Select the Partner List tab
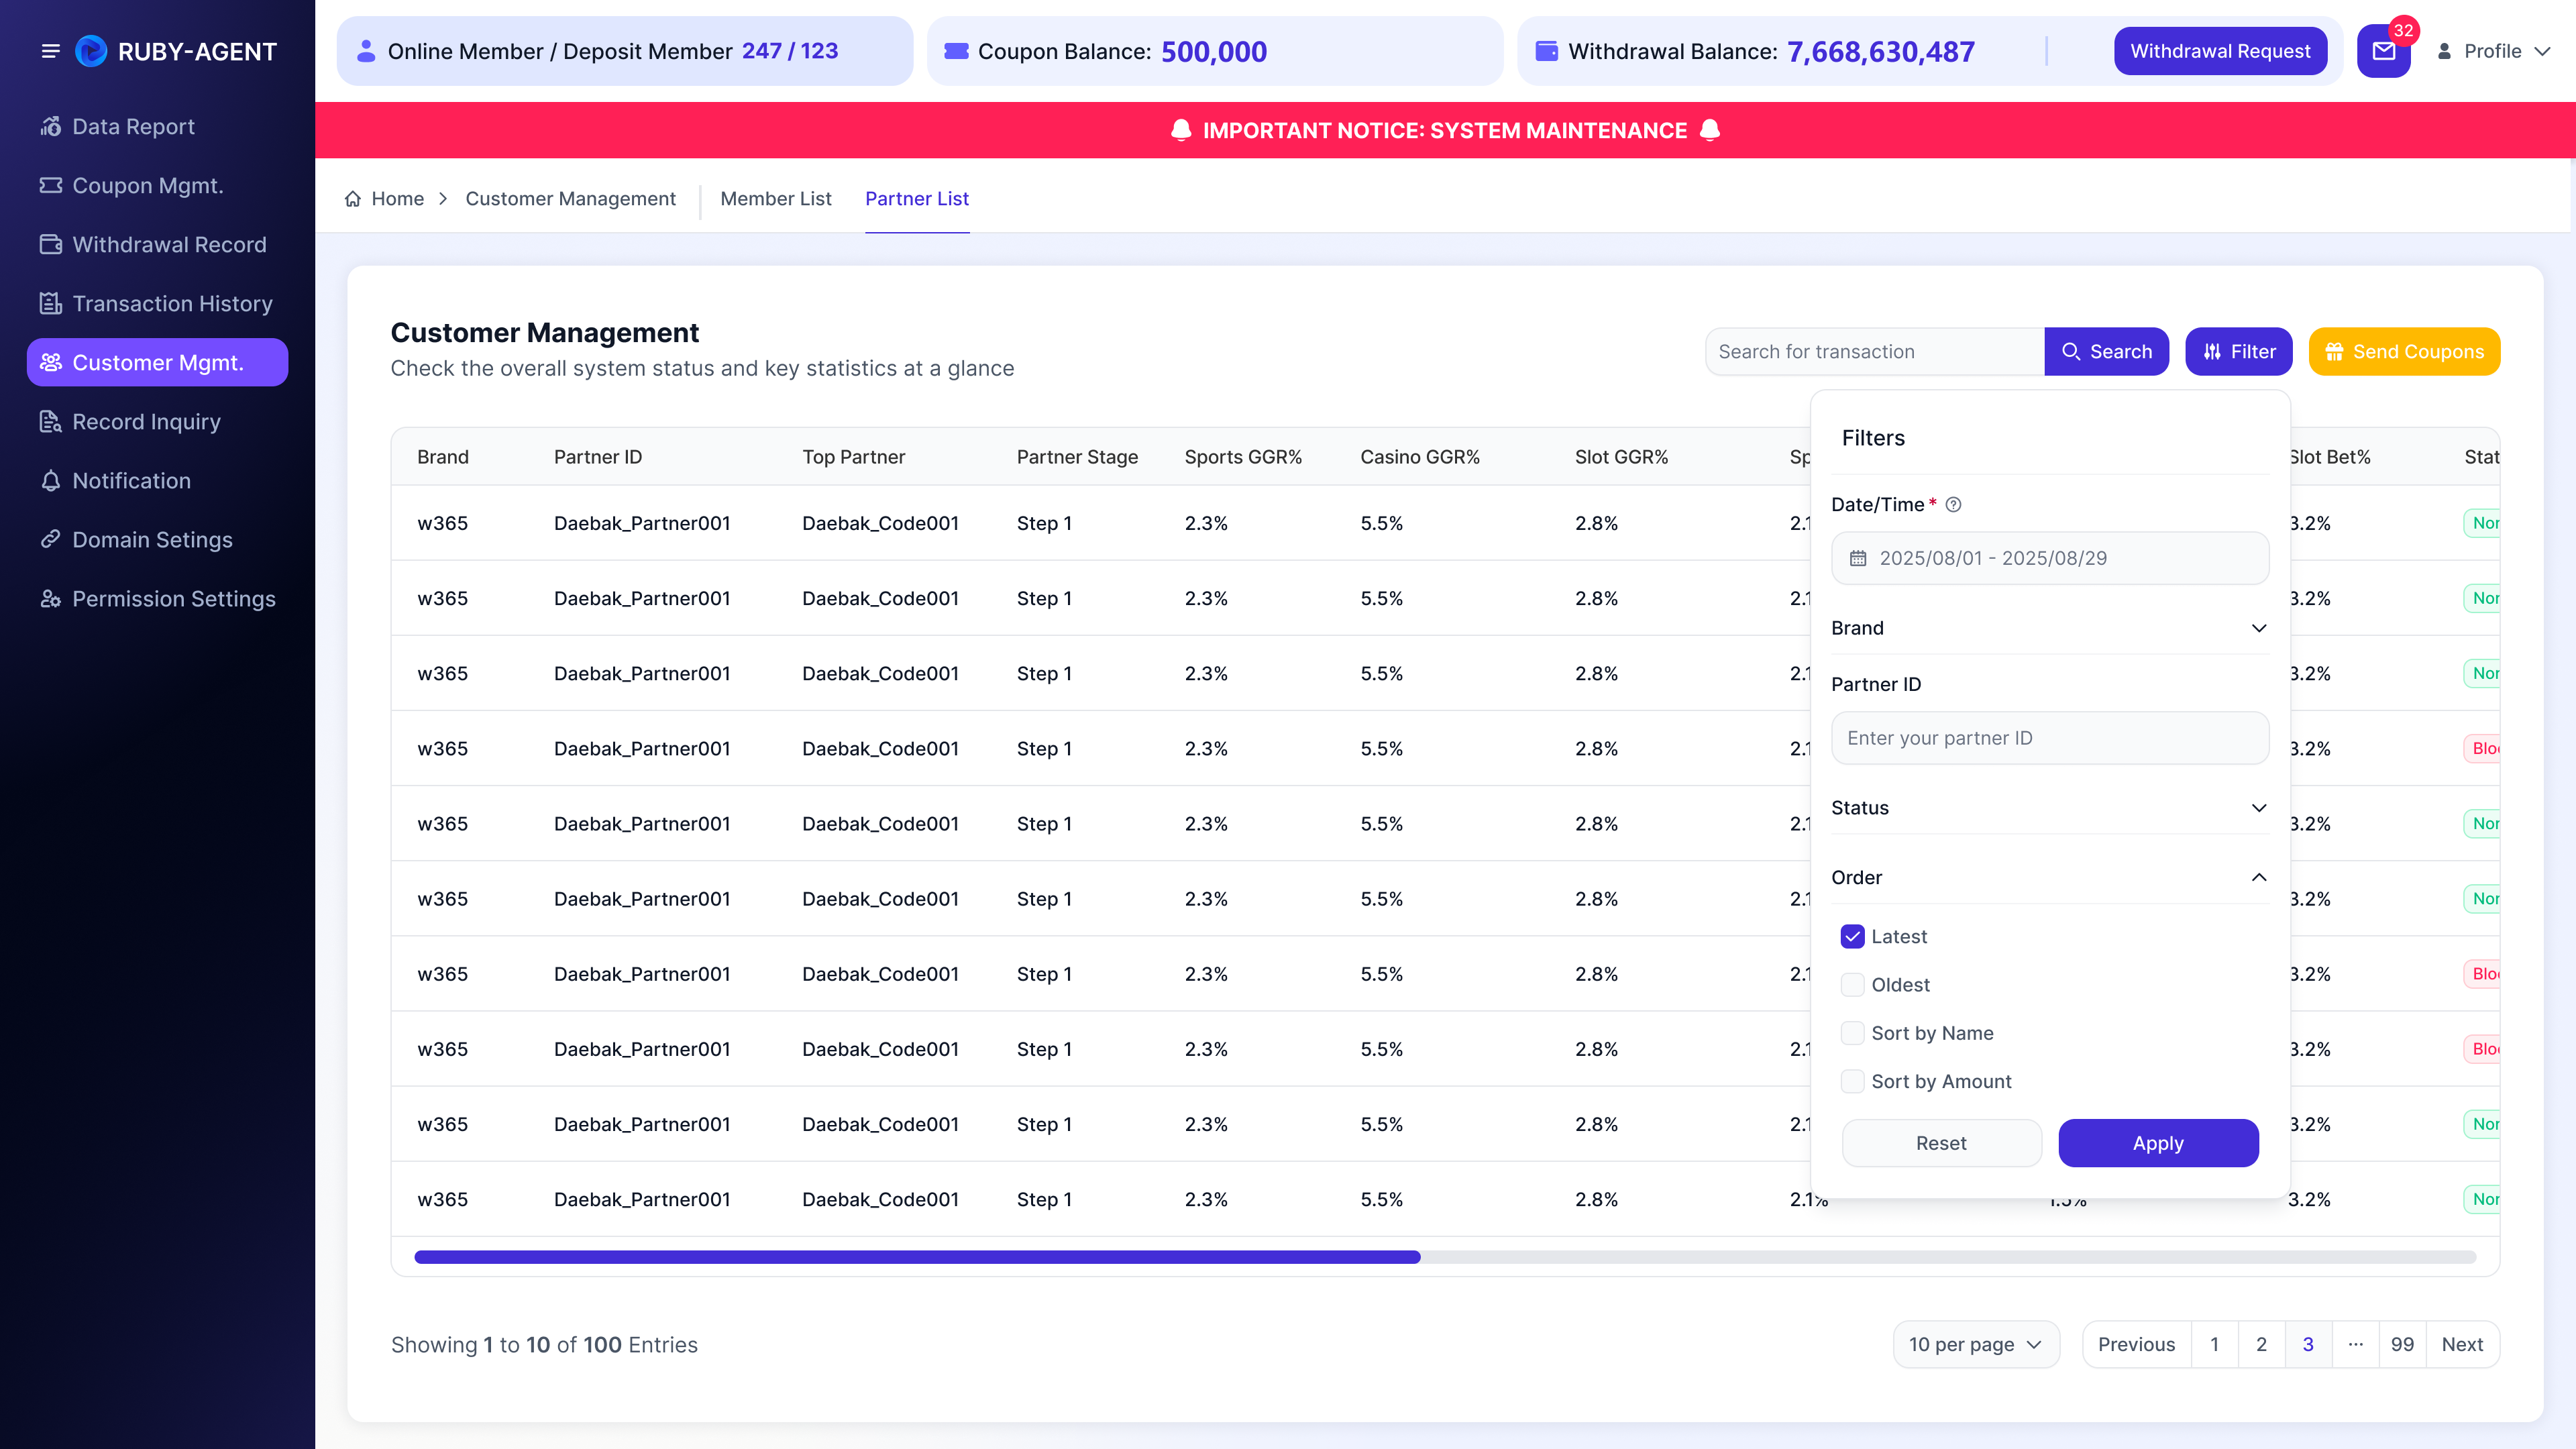This screenshot has width=2576, height=1449. point(916,199)
